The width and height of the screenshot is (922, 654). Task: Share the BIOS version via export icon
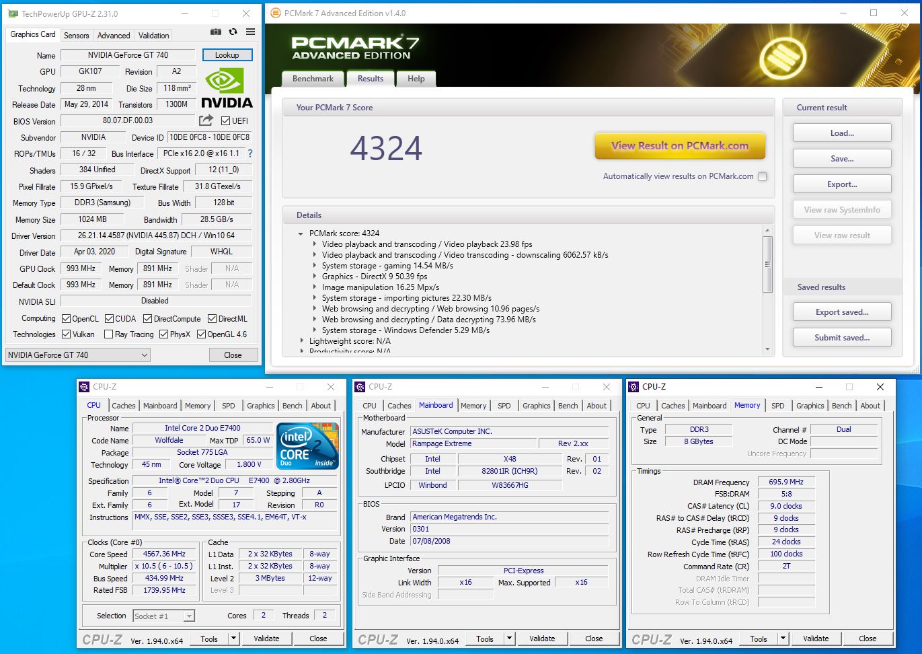pyautogui.click(x=206, y=120)
